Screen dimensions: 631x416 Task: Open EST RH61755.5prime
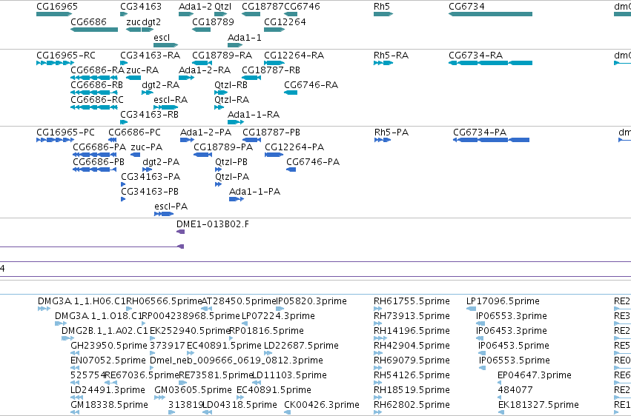[x=412, y=301]
